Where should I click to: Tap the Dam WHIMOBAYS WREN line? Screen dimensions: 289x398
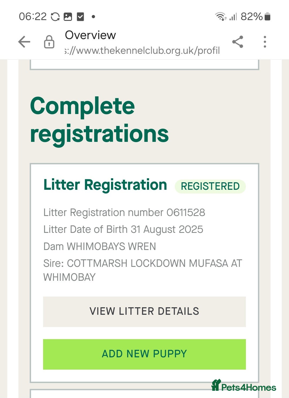(100, 246)
